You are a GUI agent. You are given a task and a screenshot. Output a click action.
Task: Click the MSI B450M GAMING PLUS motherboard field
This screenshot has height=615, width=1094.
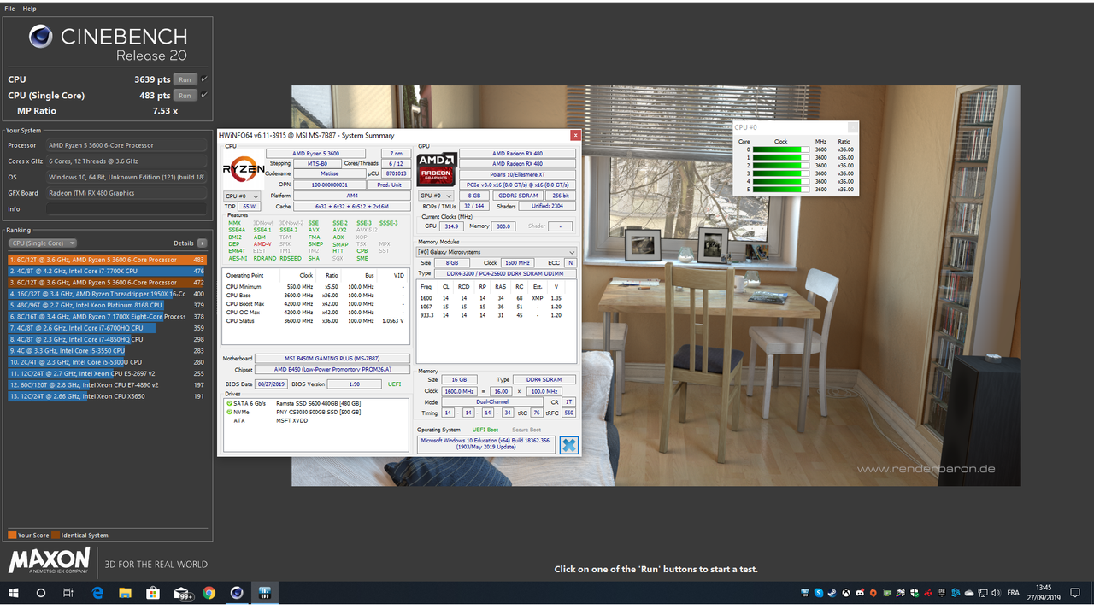click(333, 358)
